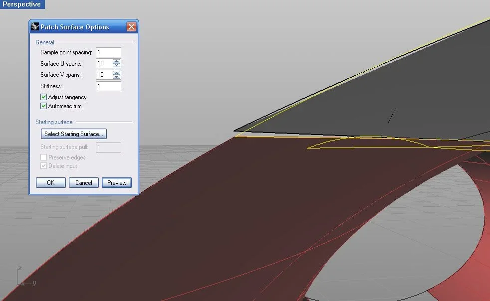Click Select Starting Surface button
The image size is (490, 301).
pyautogui.click(x=74, y=134)
